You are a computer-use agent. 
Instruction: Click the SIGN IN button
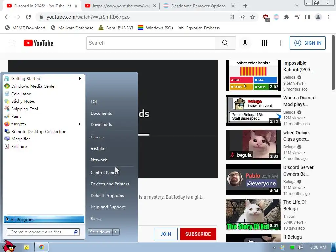(x=307, y=43)
